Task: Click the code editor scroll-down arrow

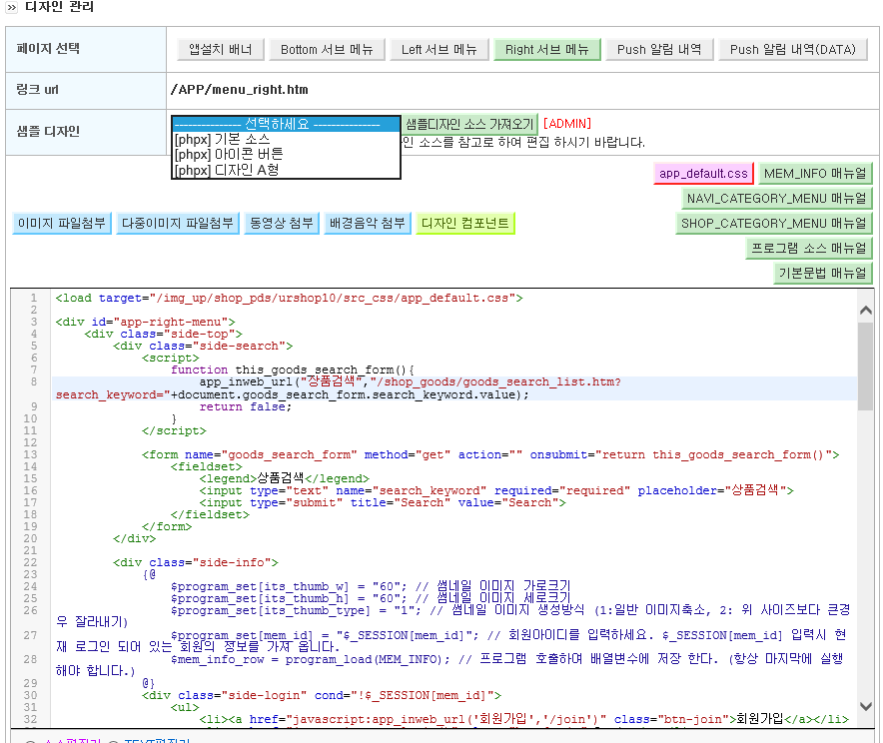Action: point(866,706)
